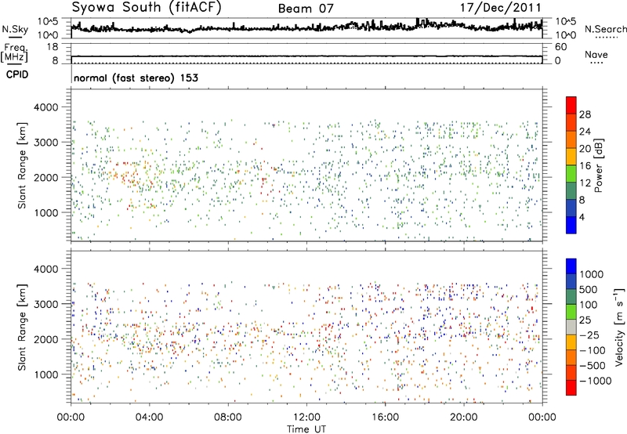Click the "500" label on Velocity colorbar
627x434 pixels.
point(590,290)
